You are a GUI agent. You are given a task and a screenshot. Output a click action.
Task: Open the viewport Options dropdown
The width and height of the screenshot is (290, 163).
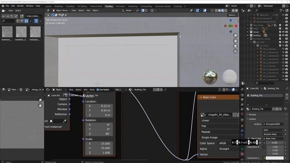pos(232,15)
